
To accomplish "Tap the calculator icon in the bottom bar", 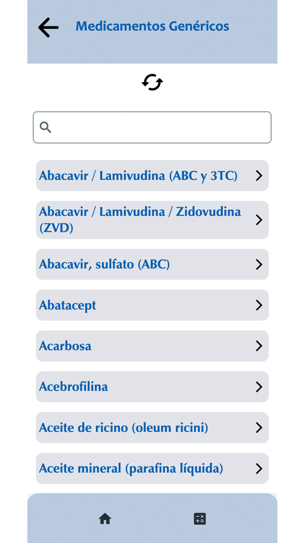I will pos(200,519).
